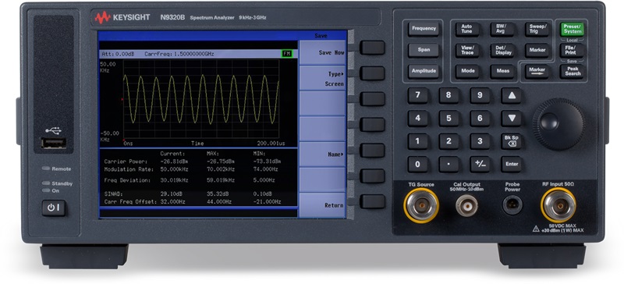Click the down arrow step key
Screen dimensions: 624x284
tap(511, 119)
